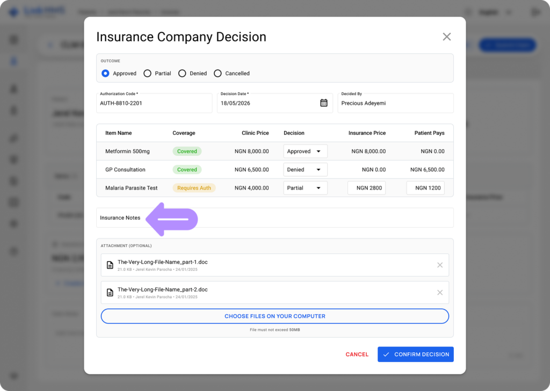Image resolution: width=550 pixels, height=391 pixels.
Task: Confirm the insurance decision
Action: (416, 354)
